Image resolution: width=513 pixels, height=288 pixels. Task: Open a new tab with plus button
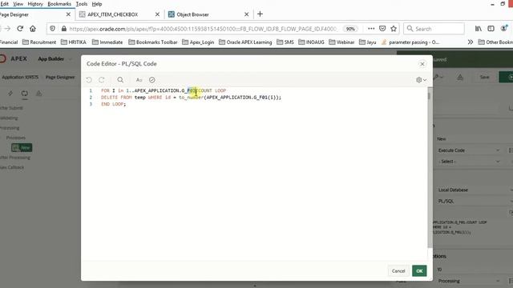click(260, 14)
